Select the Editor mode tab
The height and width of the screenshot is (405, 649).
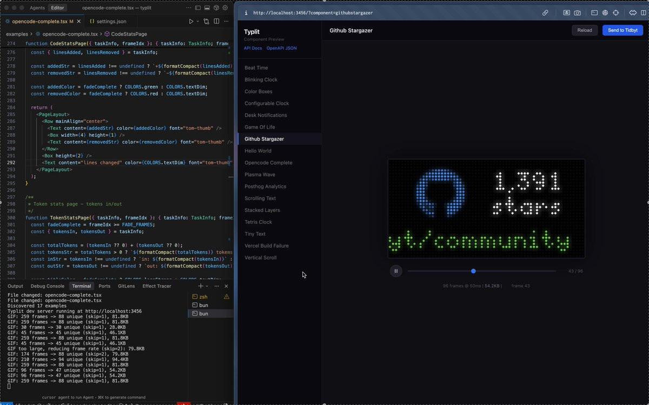coord(57,8)
